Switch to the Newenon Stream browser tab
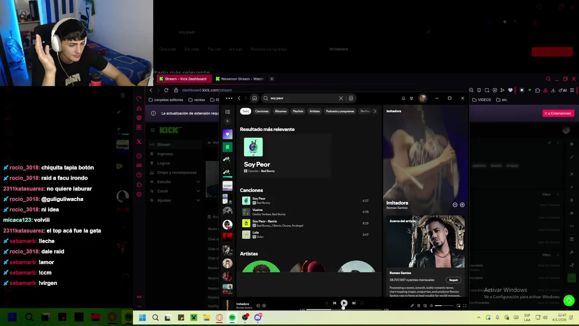 (240, 79)
